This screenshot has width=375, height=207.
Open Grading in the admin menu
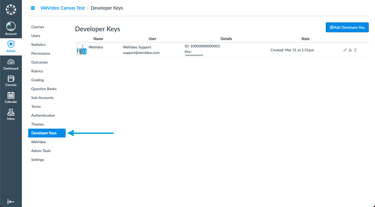tap(37, 80)
